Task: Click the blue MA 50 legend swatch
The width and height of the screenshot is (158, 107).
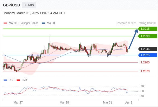Action: [x=43, y=23]
